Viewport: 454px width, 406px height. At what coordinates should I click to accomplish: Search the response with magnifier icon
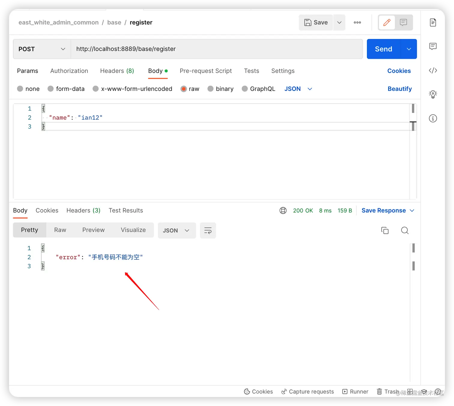[x=405, y=230]
